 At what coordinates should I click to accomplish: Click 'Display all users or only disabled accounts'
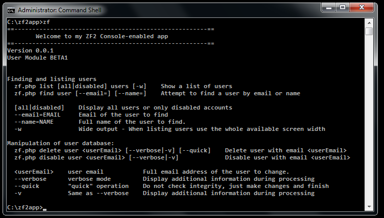[x=155, y=107]
